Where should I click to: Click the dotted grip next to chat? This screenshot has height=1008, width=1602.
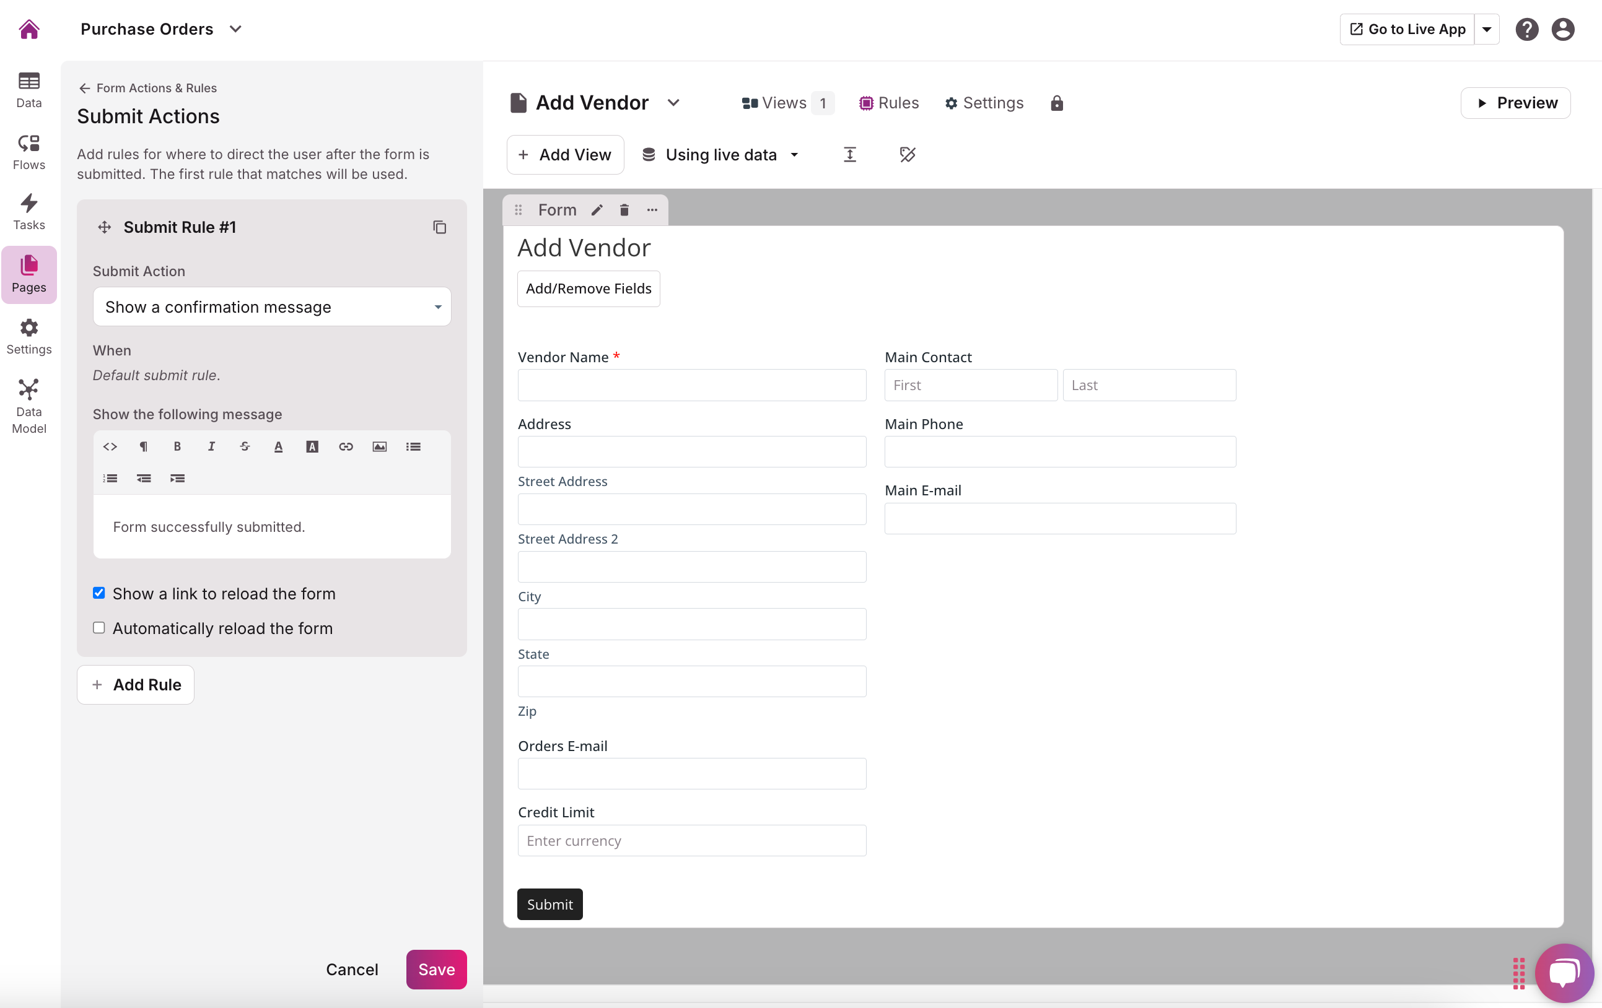(1519, 973)
